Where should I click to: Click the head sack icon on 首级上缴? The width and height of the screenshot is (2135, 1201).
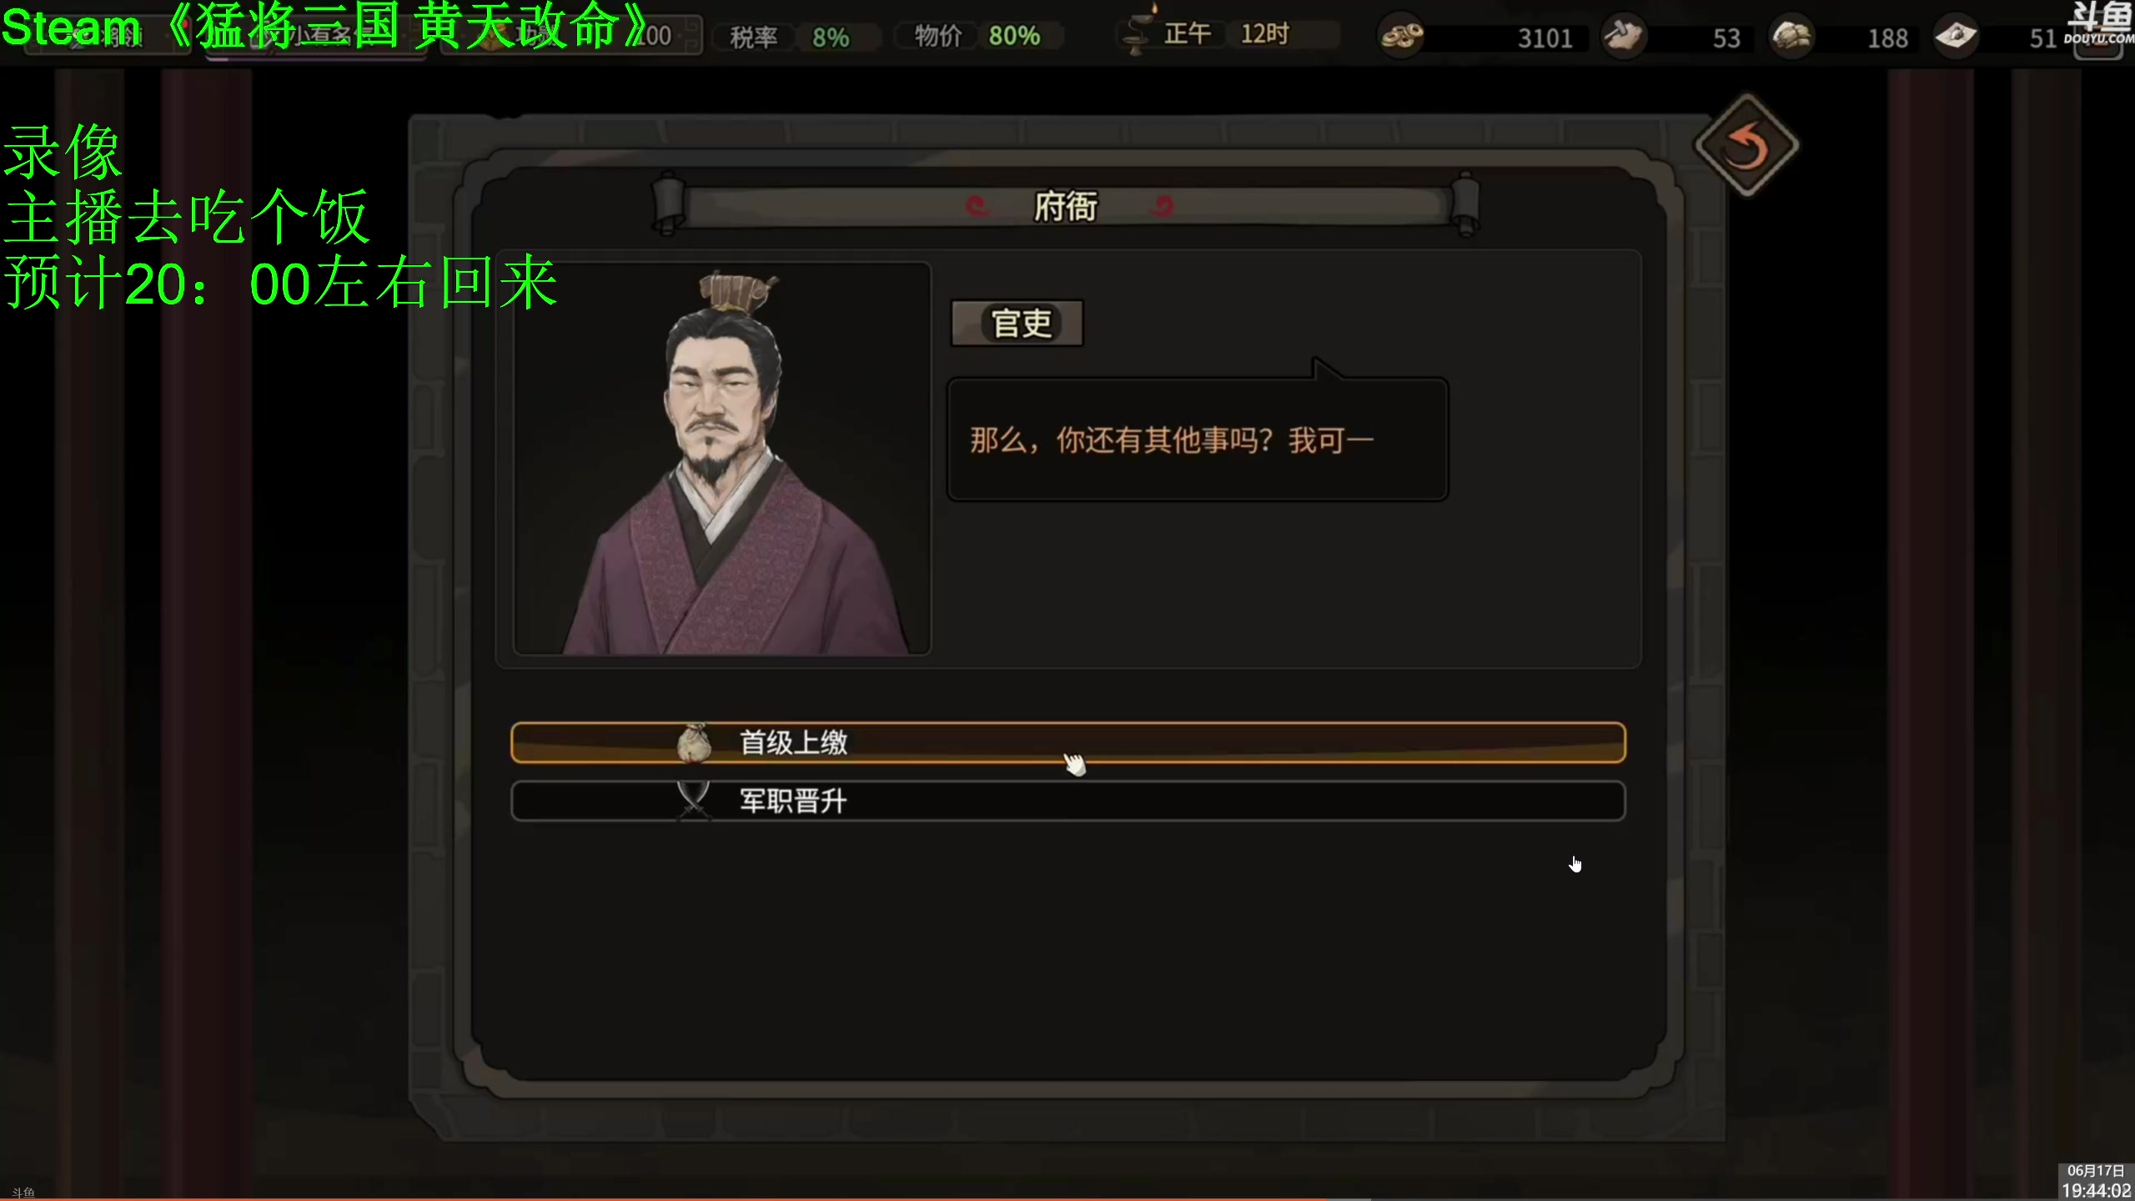pos(694,742)
